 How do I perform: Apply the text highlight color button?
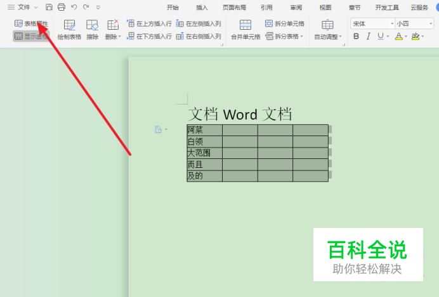[x=416, y=36]
